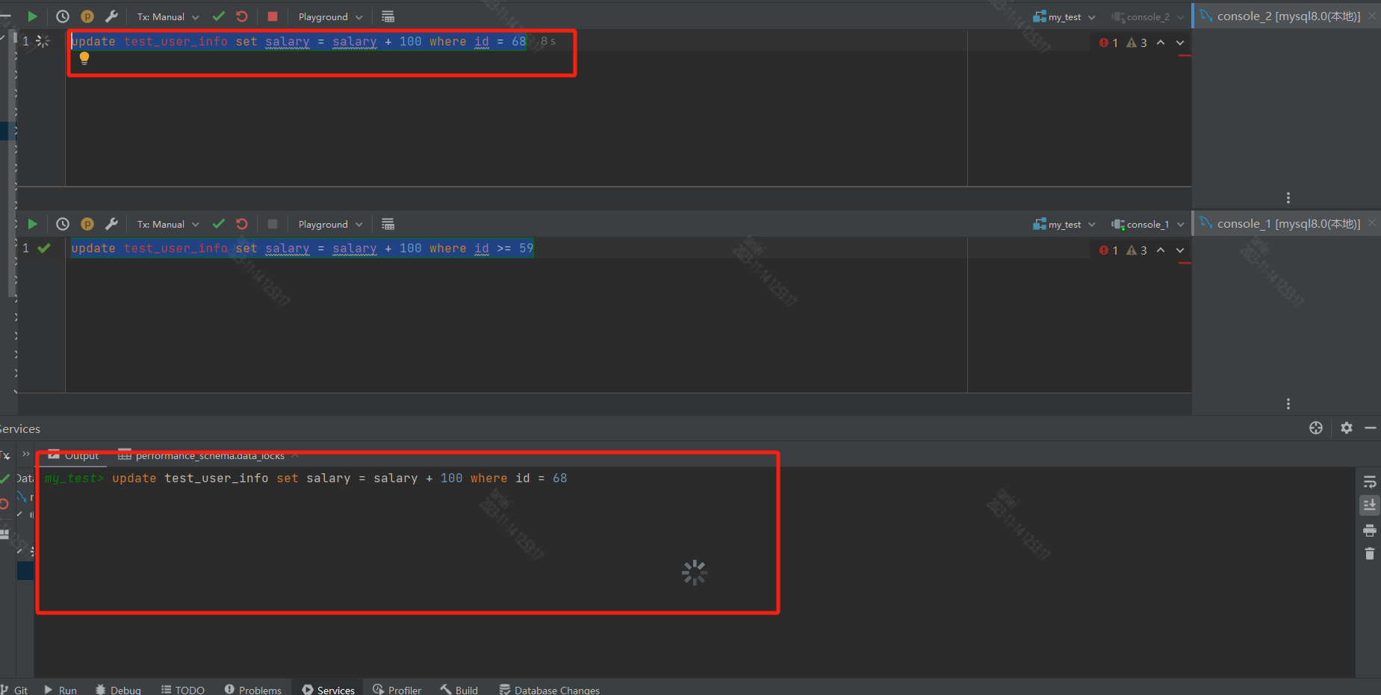Go to next highlighted error in console_2
The height and width of the screenshot is (695, 1381).
[x=1180, y=43]
